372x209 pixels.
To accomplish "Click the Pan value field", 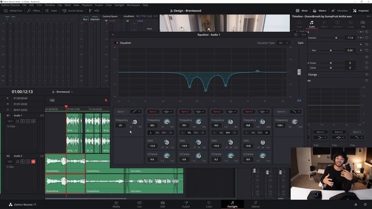I will tap(350, 51).
